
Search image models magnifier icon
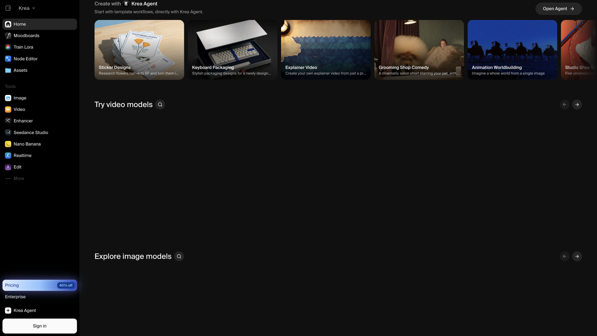pos(179,256)
